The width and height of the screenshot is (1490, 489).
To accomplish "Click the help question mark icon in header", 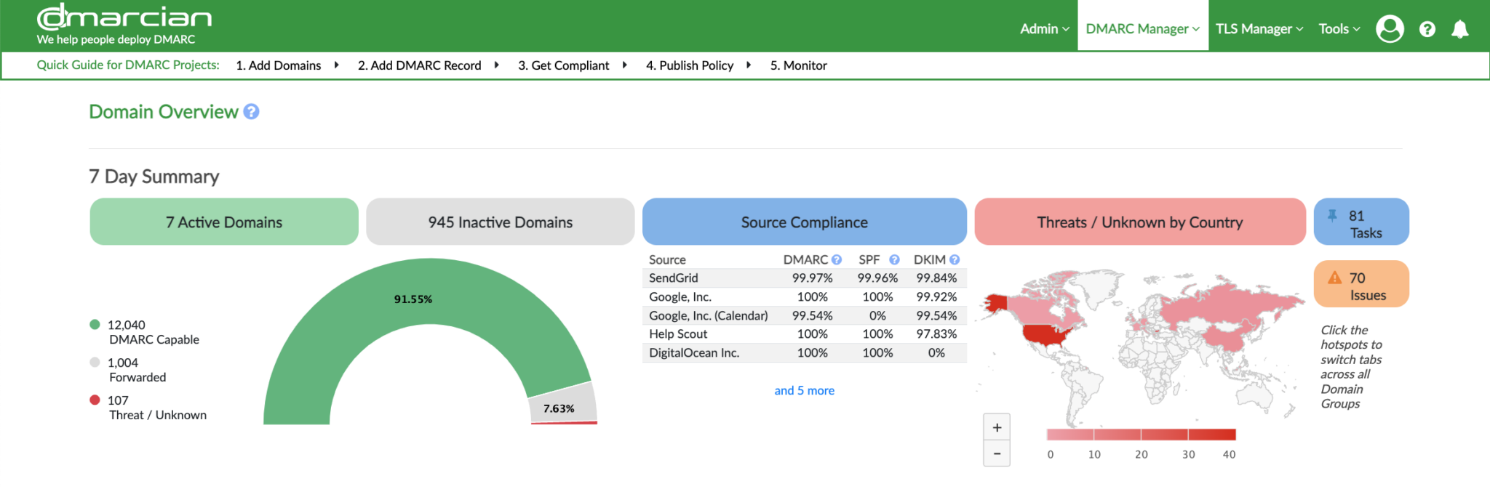I will (x=1427, y=29).
